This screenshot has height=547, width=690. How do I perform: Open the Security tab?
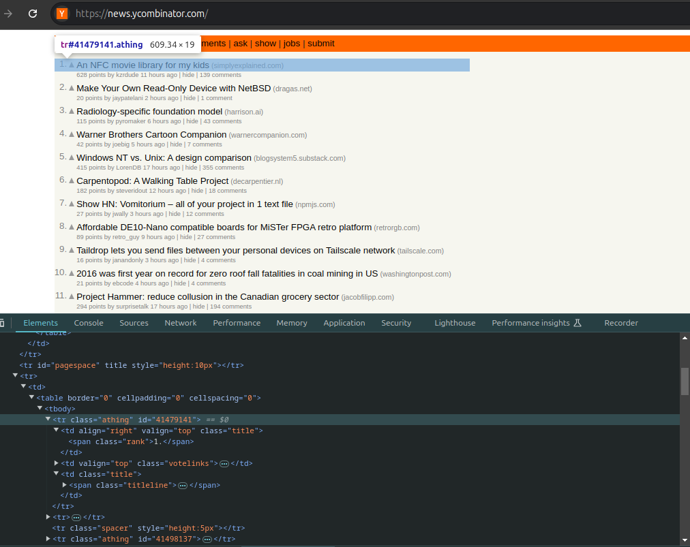396,323
